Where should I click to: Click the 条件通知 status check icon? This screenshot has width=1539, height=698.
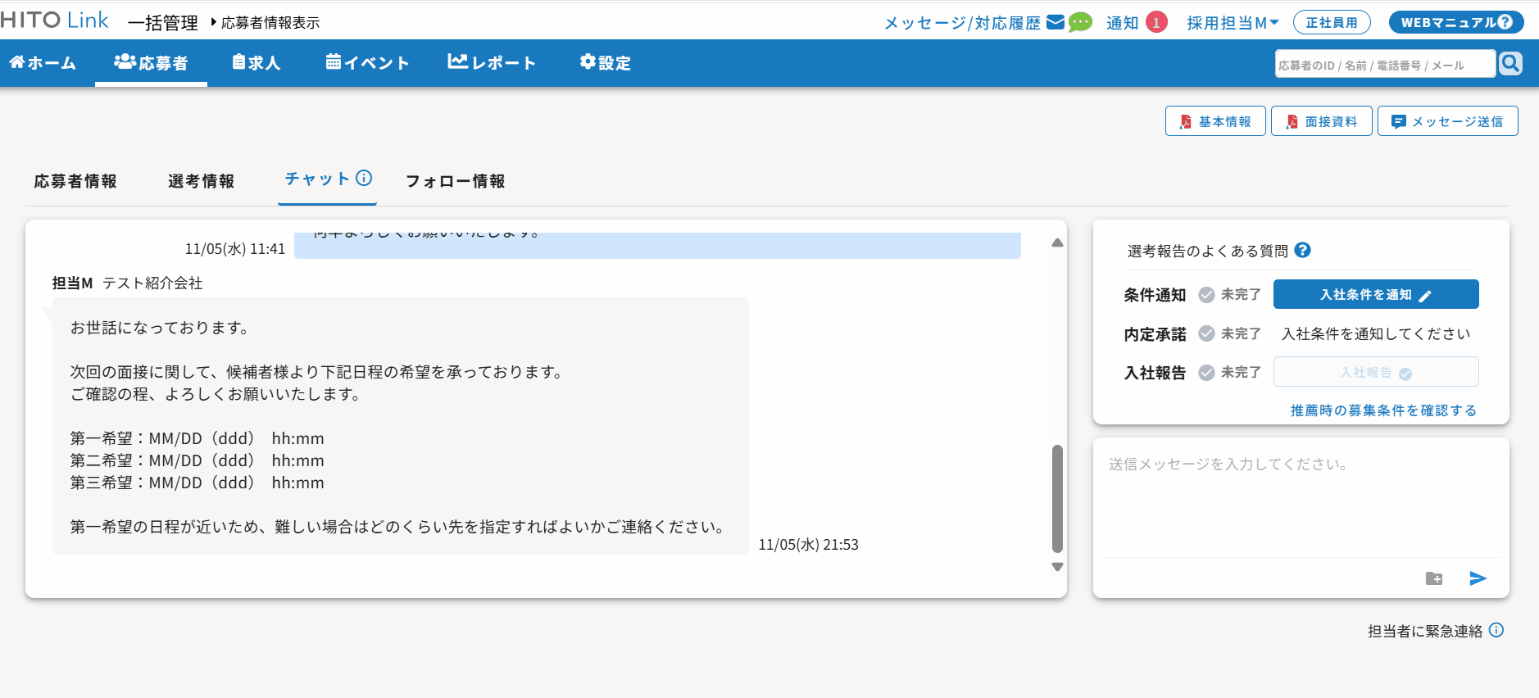(x=1206, y=295)
